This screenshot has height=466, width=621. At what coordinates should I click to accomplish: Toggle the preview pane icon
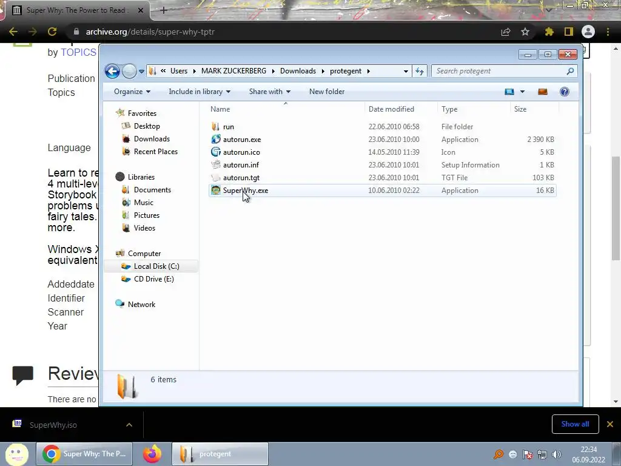pos(543,92)
